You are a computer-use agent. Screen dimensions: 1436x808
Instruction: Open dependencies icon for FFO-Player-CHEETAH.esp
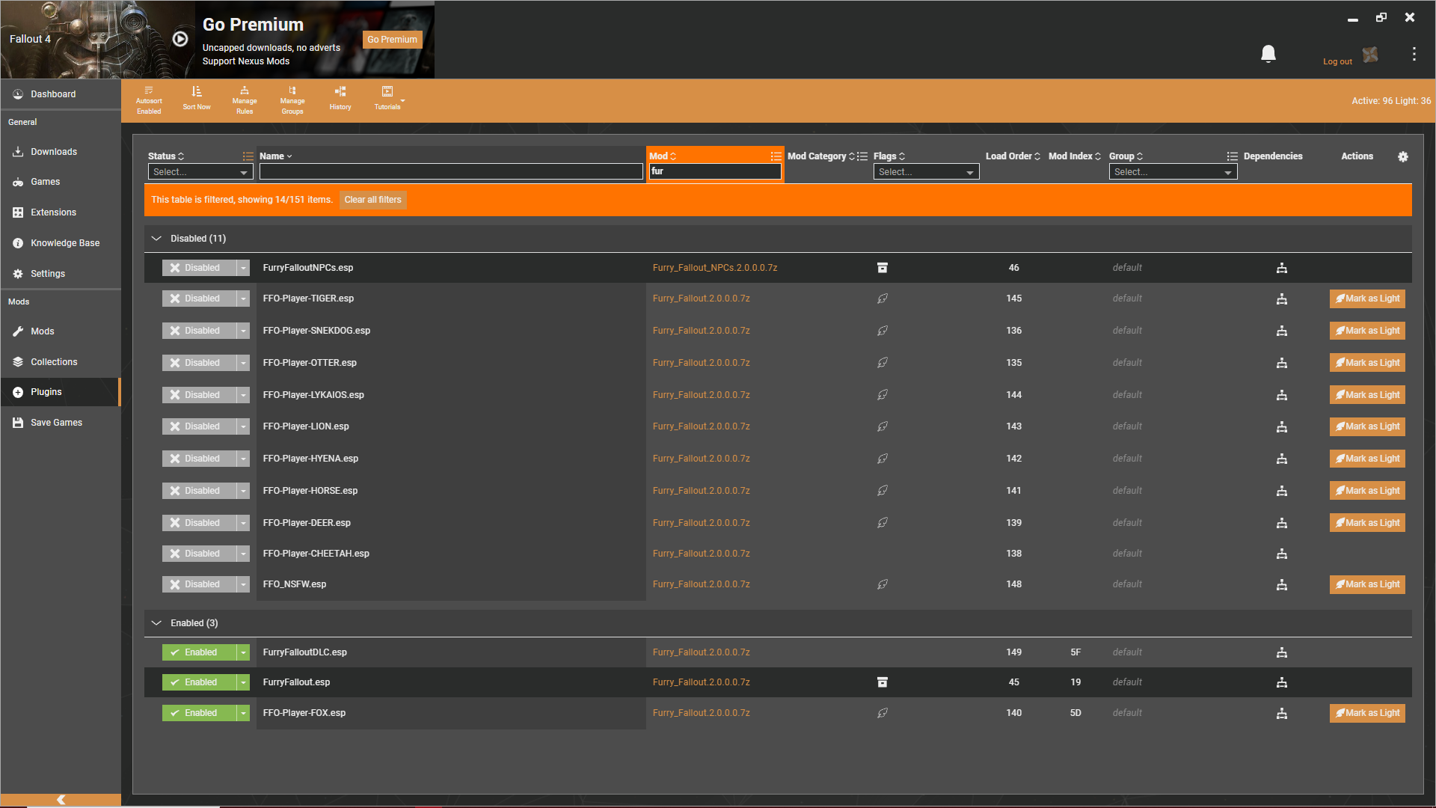click(x=1282, y=554)
